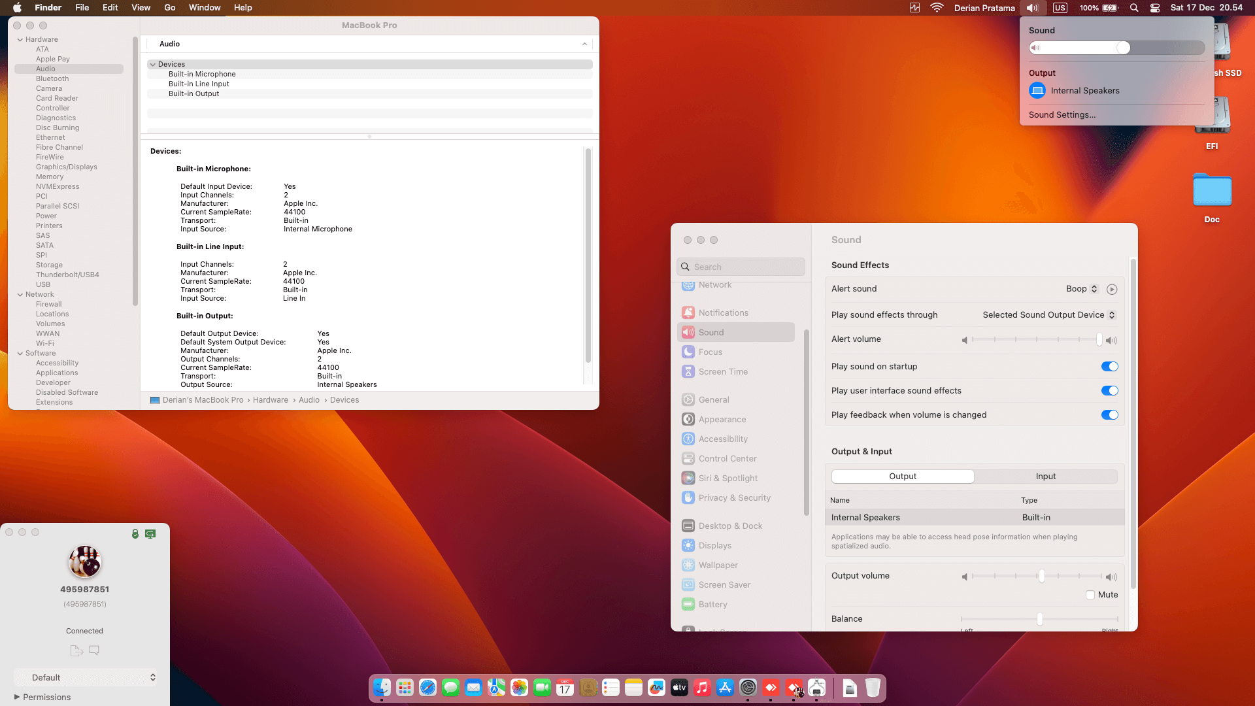Open the Selected Sound Output Device dropdown

click(x=1048, y=314)
